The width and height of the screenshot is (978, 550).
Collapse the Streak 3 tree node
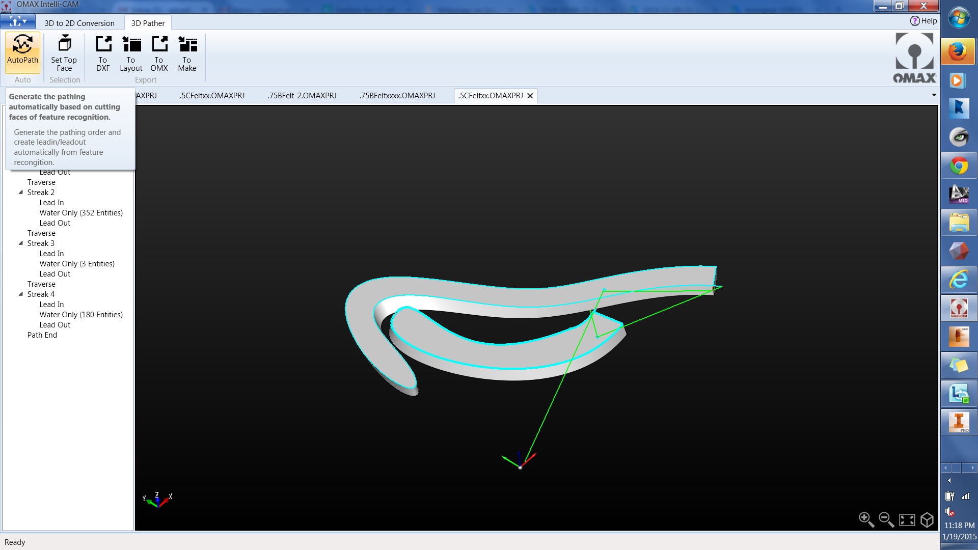pyautogui.click(x=21, y=243)
